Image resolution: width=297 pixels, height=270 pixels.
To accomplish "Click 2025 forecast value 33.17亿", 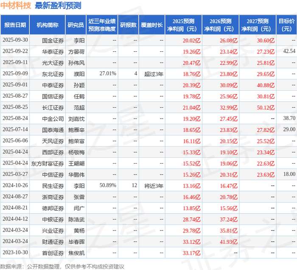I will click(191, 253).
